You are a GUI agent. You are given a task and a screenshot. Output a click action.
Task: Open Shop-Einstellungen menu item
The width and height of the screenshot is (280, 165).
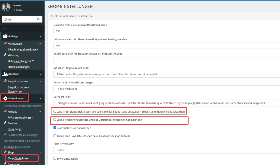click(19, 158)
